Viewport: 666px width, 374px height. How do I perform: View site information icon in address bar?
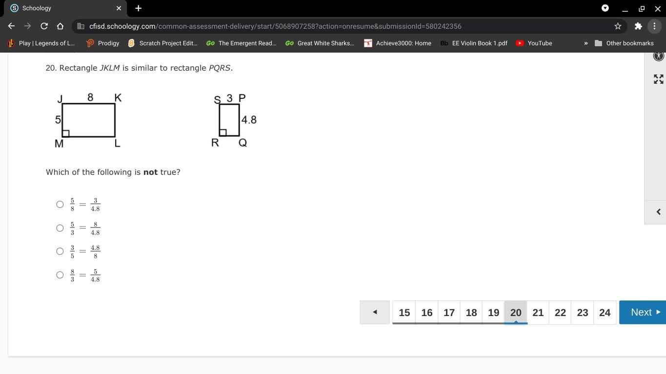[81, 26]
